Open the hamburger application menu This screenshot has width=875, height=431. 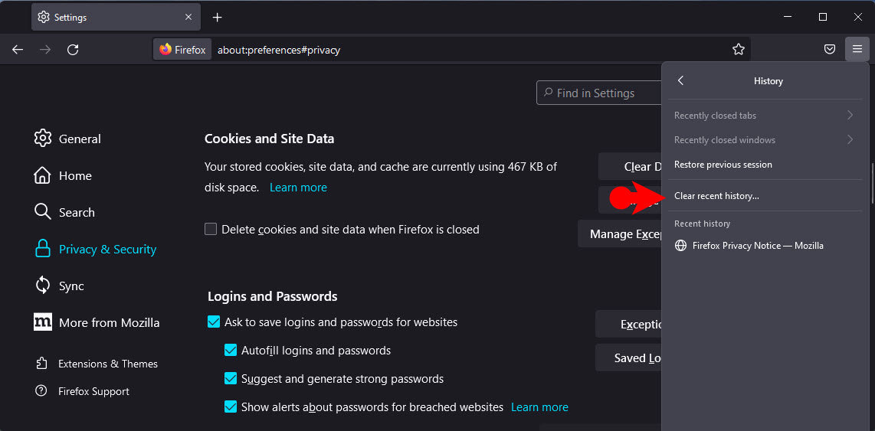pos(857,50)
